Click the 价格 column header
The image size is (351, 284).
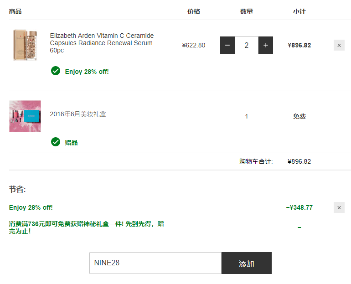click(x=194, y=11)
